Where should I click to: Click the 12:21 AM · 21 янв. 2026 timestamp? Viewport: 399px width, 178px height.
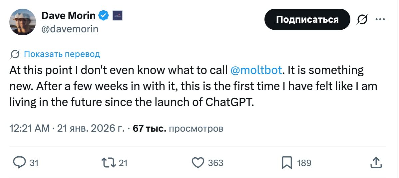67,128
